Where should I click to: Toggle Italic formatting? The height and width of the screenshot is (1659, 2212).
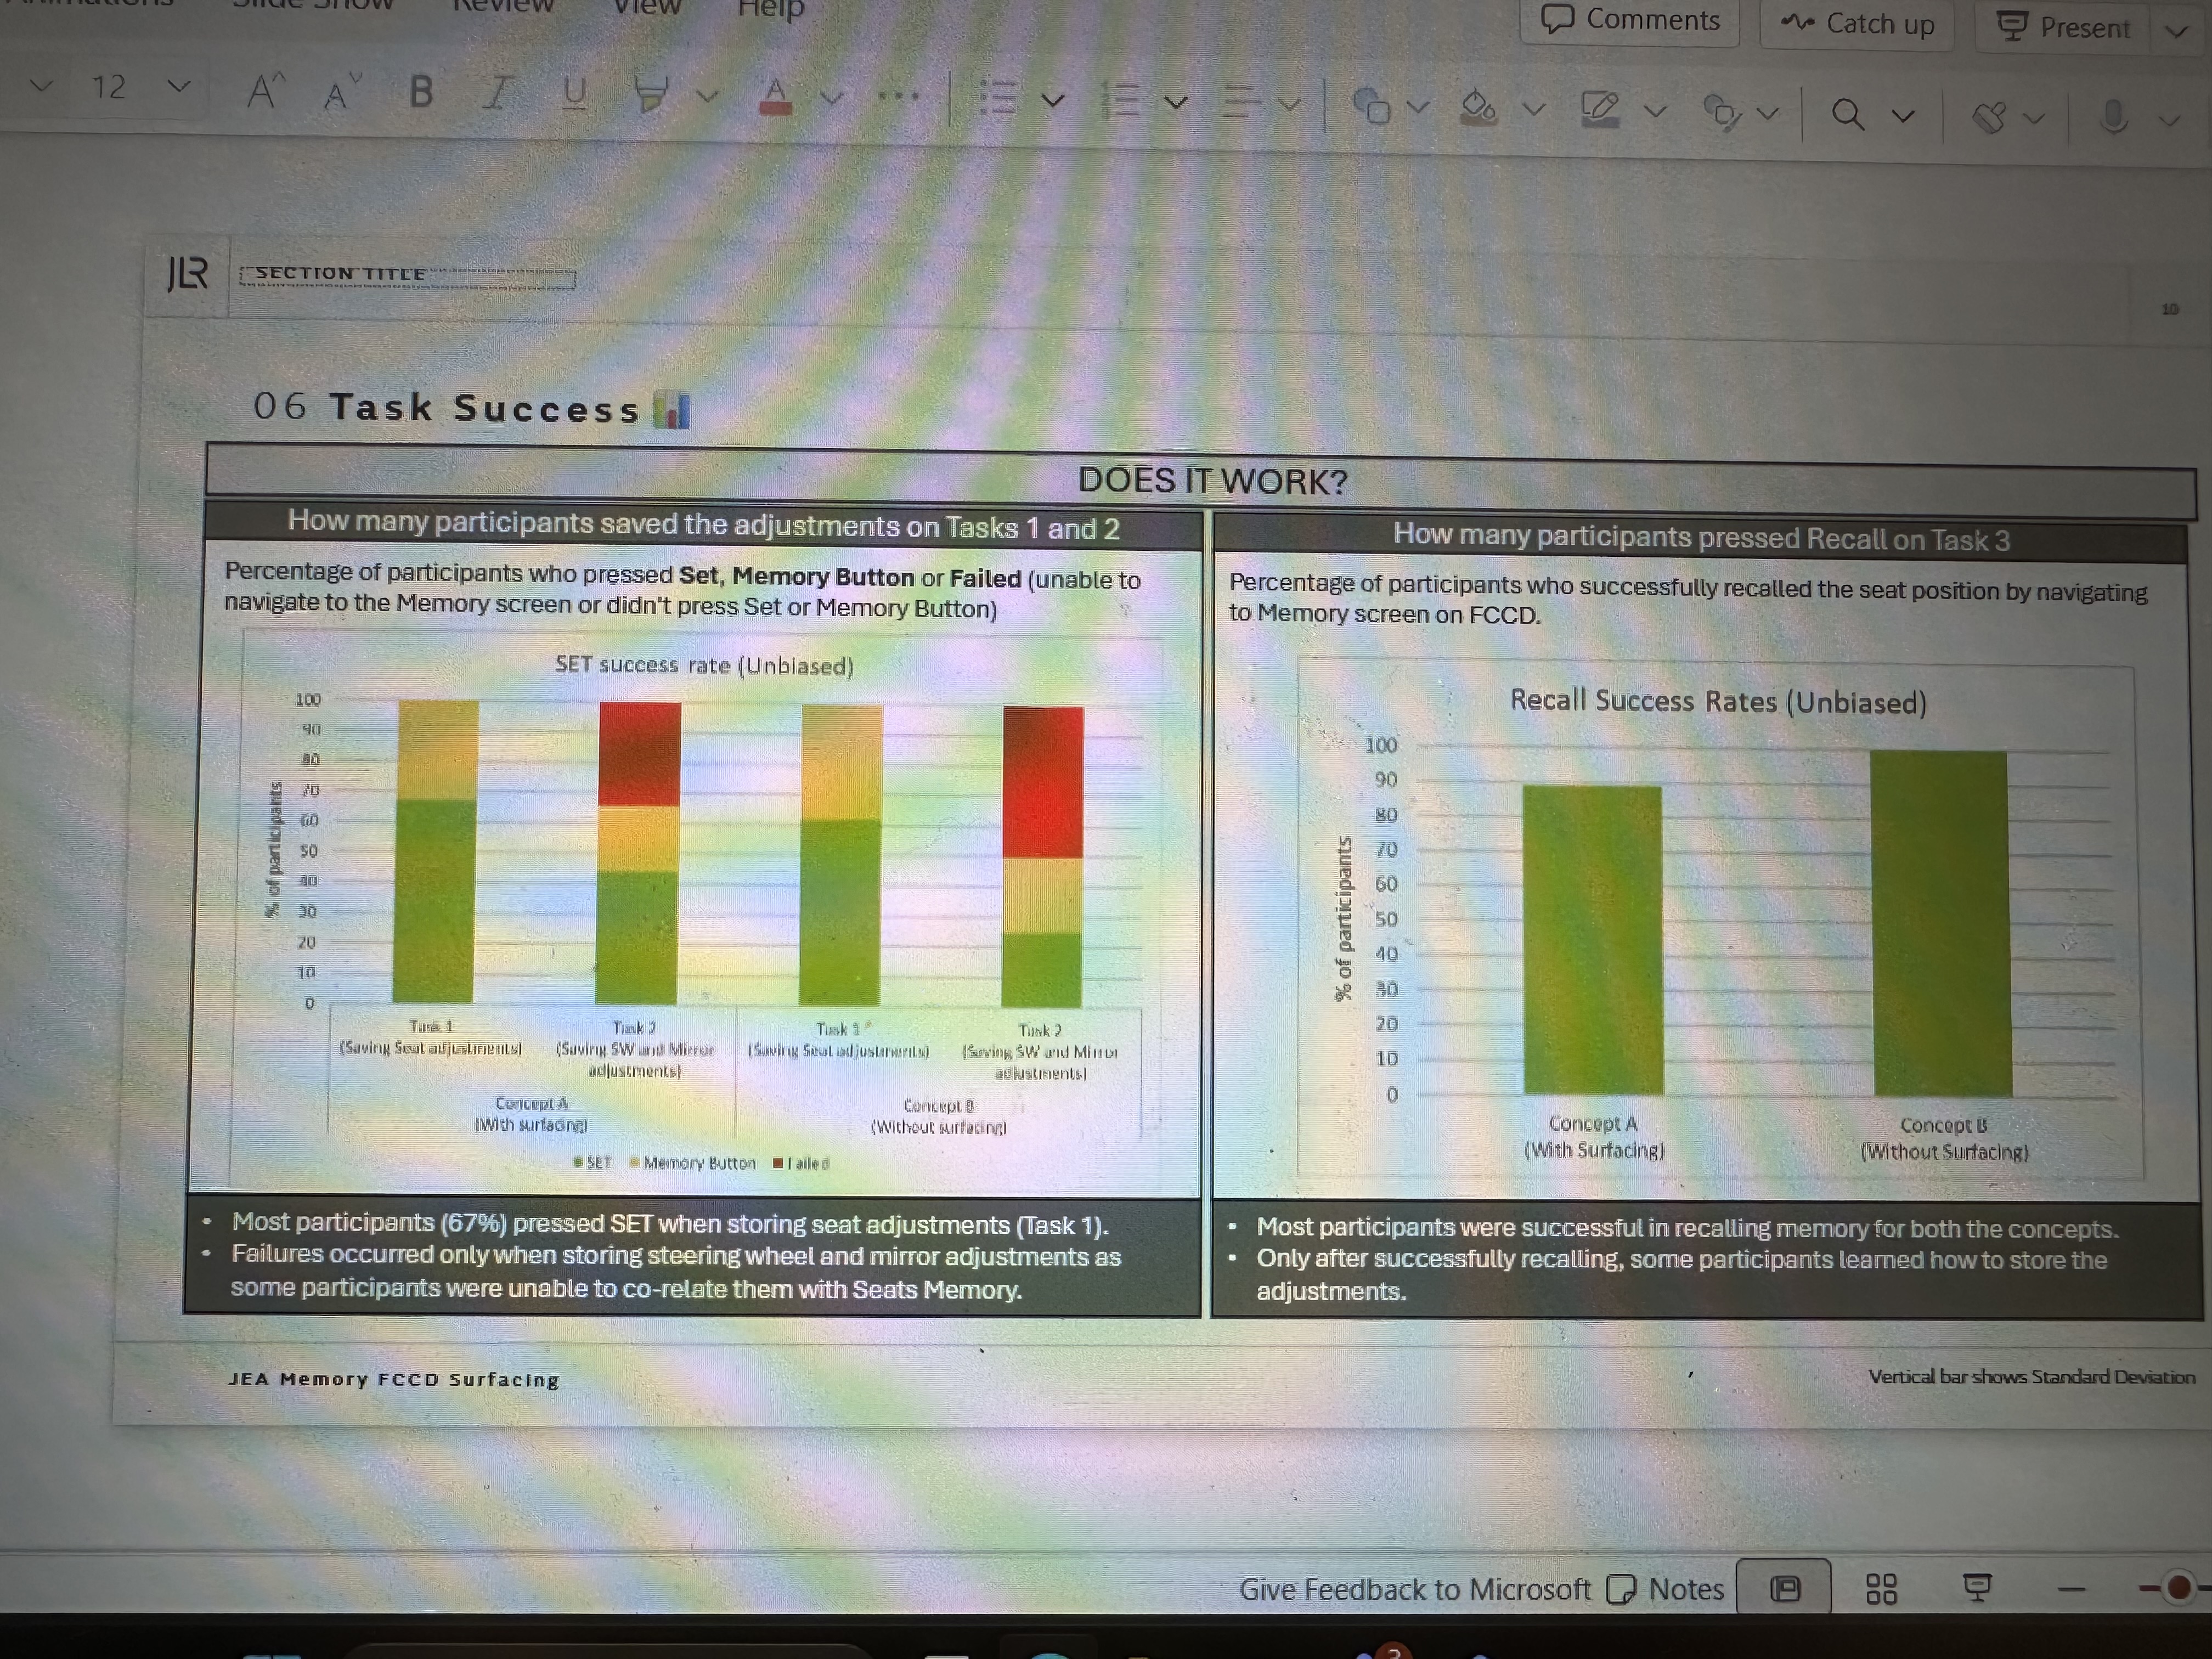pos(498,93)
